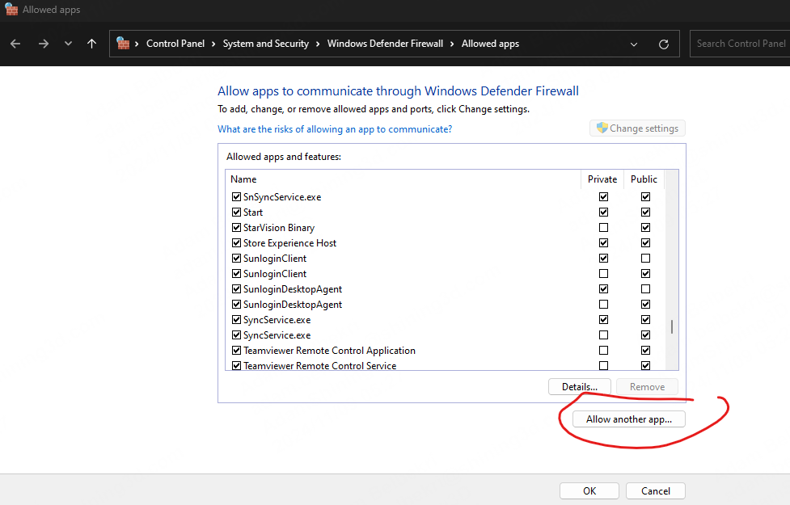Toggle Private checkbox for SnSyncService.exe
Image resolution: width=790 pixels, height=505 pixels.
[603, 197]
